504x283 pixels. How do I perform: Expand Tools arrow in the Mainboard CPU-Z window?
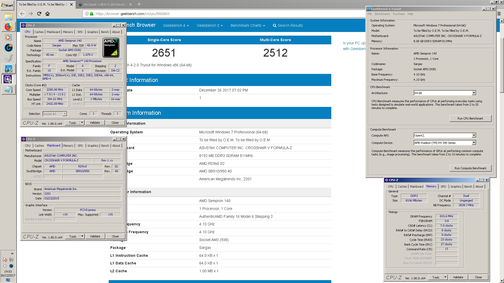click(82, 236)
